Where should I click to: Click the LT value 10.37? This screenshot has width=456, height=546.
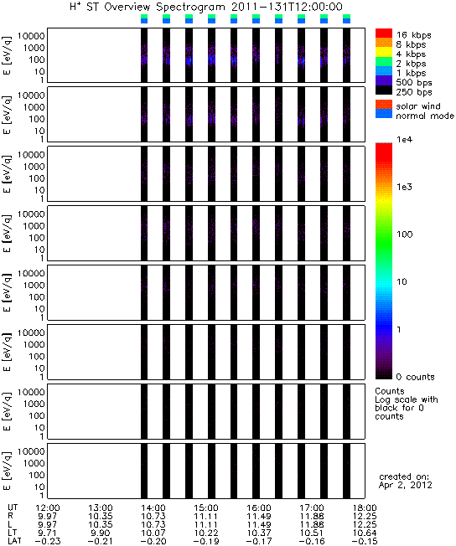[259, 533]
